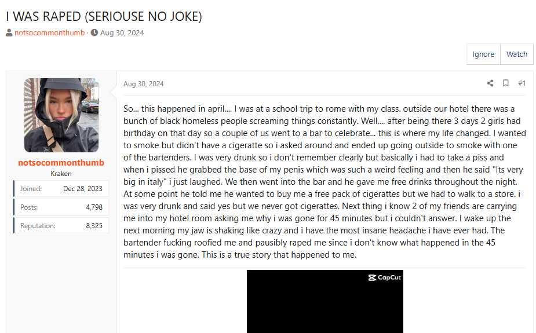Image resolution: width=536 pixels, height=333 pixels.
Task: Open the poster's avatar image
Action: 61,115
